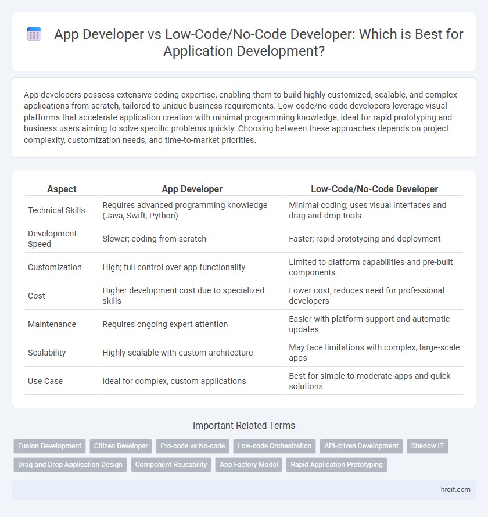
Task: Open the Fusion Development tag
Action: [x=49, y=446]
